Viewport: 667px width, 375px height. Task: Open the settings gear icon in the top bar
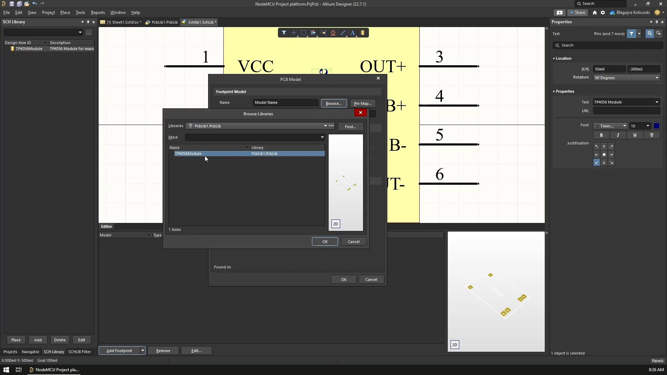603,12
